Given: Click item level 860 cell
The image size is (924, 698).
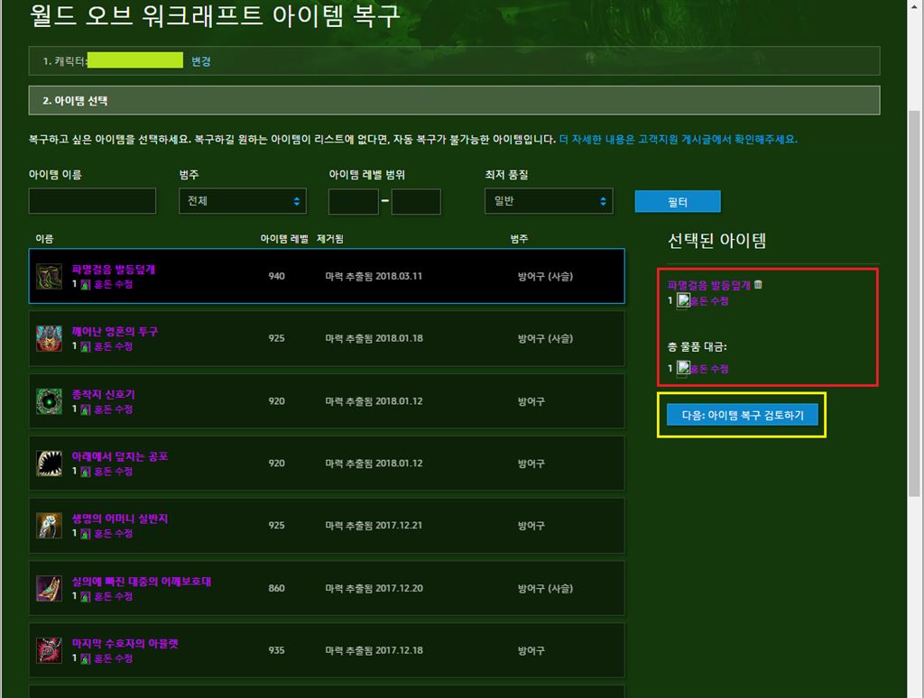Looking at the screenshot, I should pyautogui.click(x=276, y=589).
